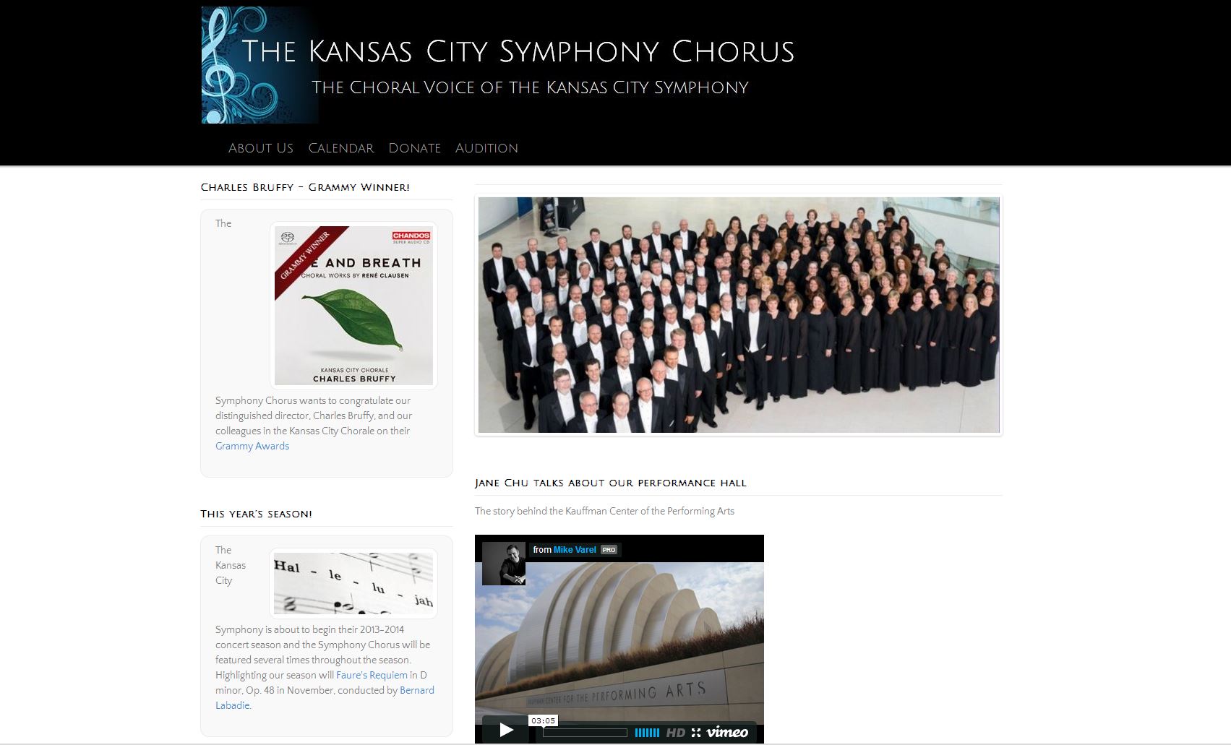Open the Grammy Winner album cover image
The width and height of the screenshot is (1231, 745).
[x=353, y=306]
